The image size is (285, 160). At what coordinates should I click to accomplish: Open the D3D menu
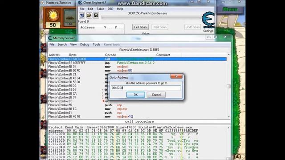[110, 9]
